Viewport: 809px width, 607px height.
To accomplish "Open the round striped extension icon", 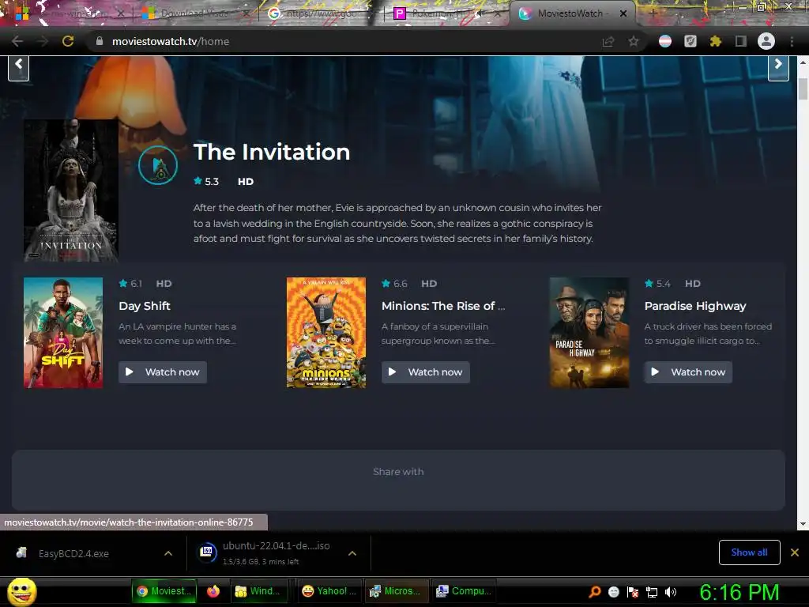I will coord(665,41).
